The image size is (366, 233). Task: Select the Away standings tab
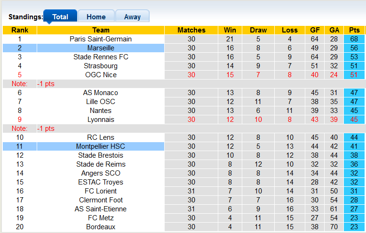point(132,16)
